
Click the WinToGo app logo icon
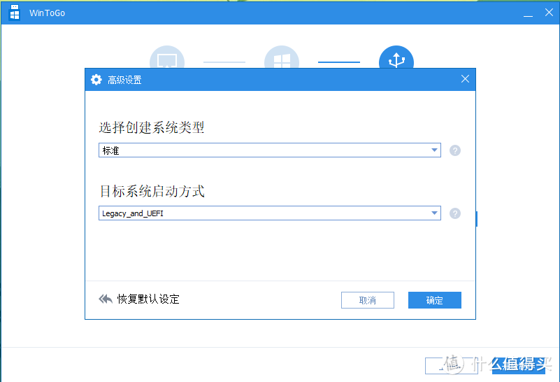pyautogui.click(x=14, y=13)
